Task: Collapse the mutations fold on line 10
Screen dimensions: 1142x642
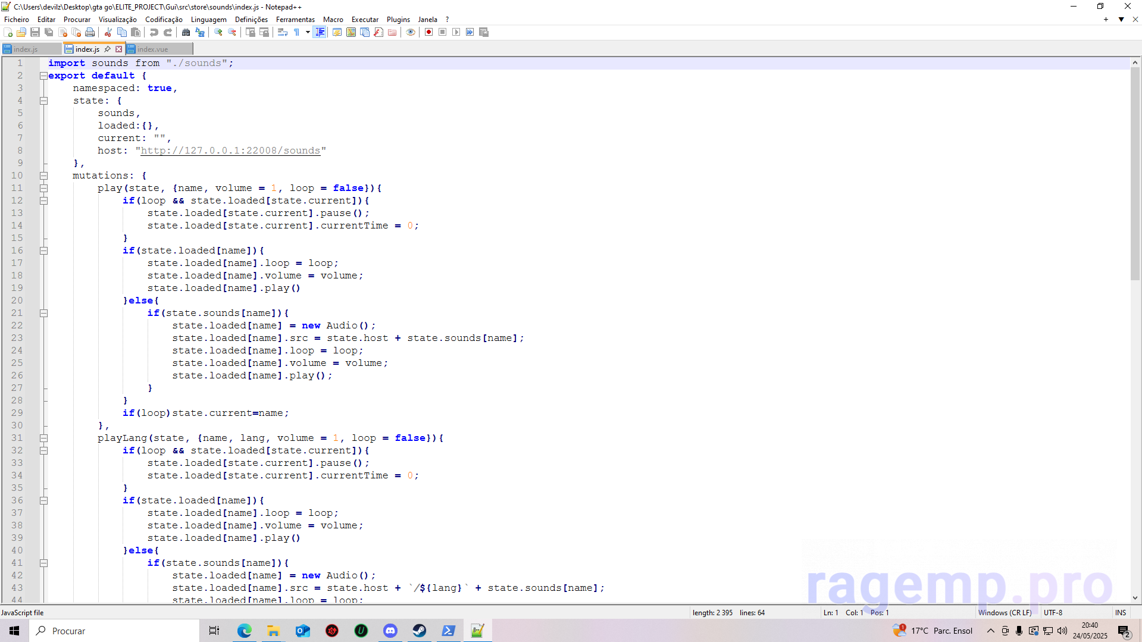Action: [43, 176]
